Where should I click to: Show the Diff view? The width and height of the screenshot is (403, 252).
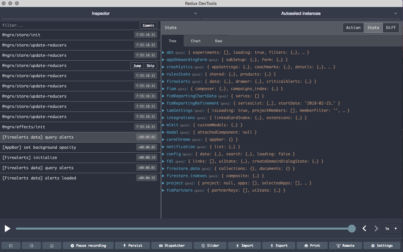click(391, 28)
